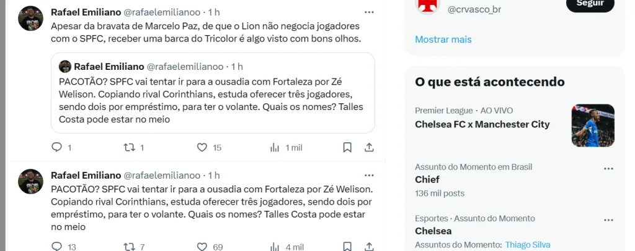Viewport: 635px width, 251px height.
Task: Open more options for Chelsea trend
Action: point(608,220)
